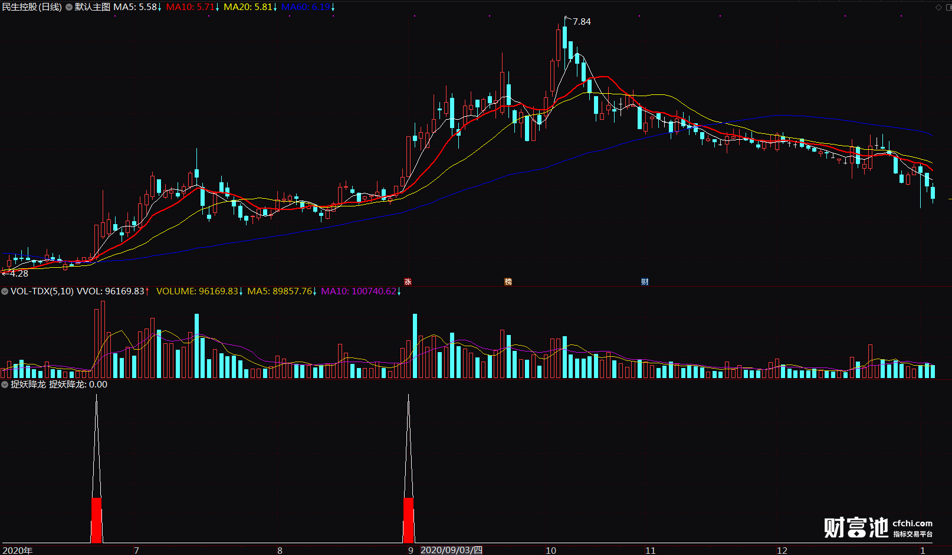Click the 7.84 high price label
The image size is (952, 555).
582,22
